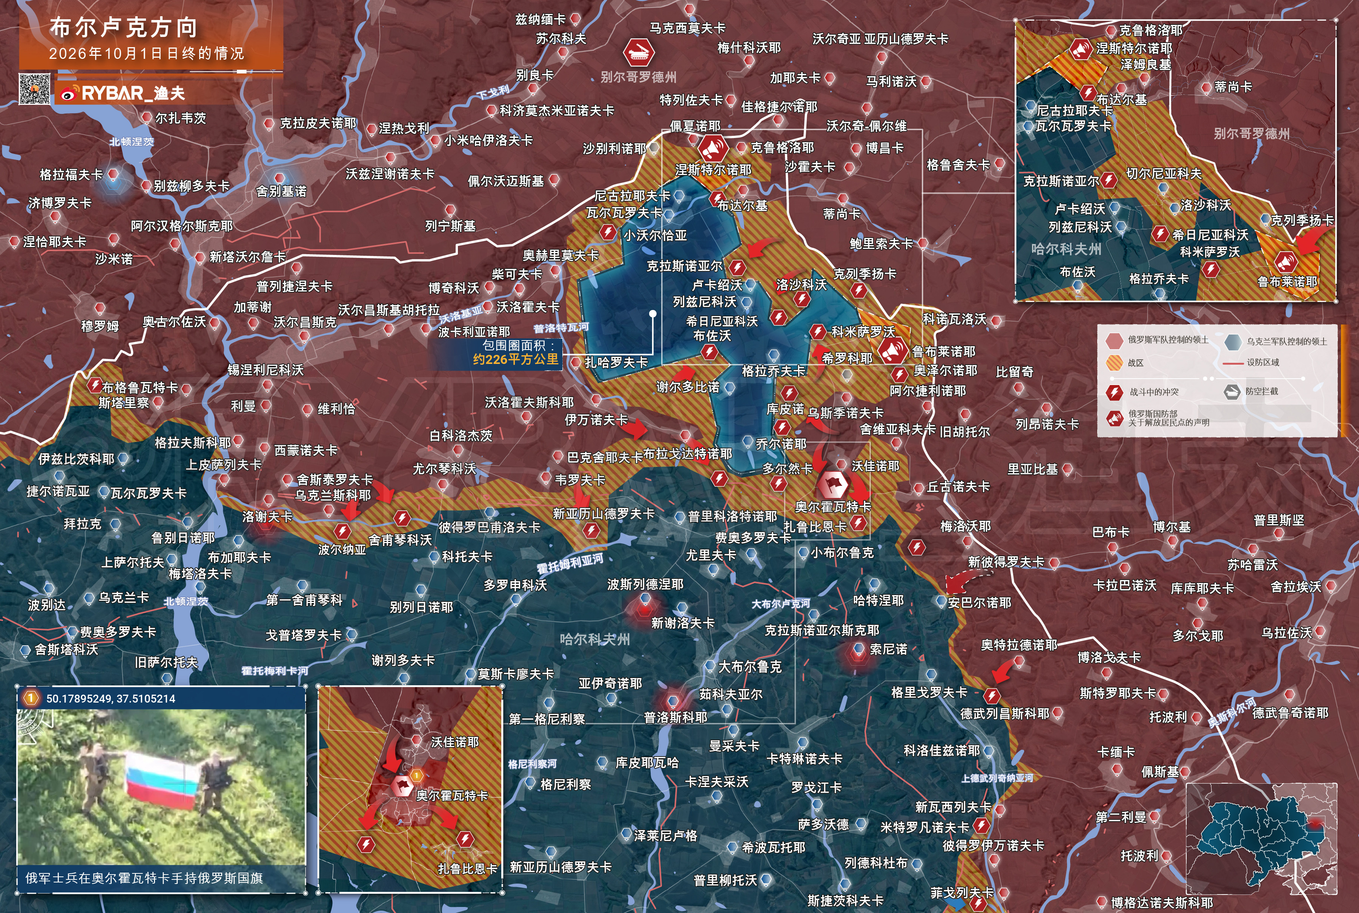Click date text 2026年10月1日日终的情况
This screenshot has height=913, width=1359.
point(147,54)
